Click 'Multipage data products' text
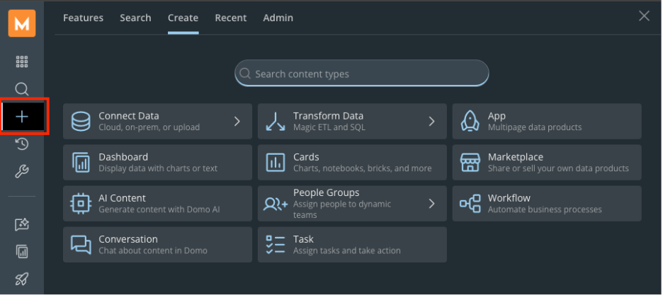Image resolution: width=663 pixels, height=295 pixels. (535, 127)
